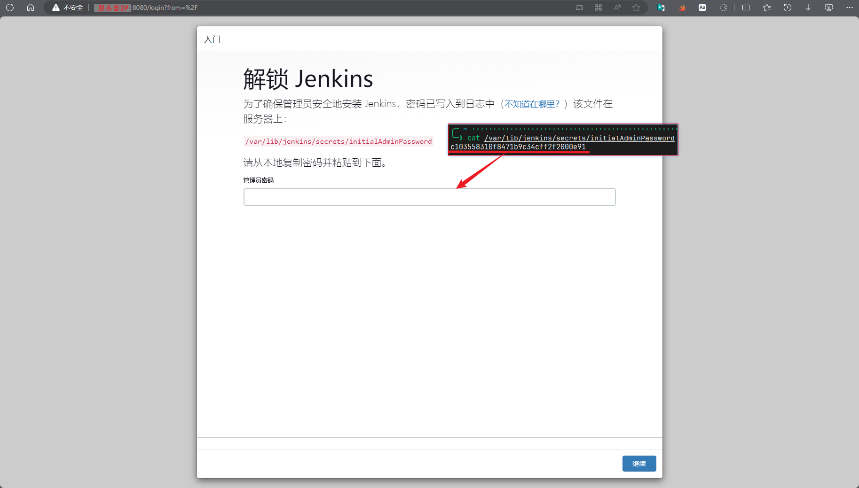859x488 pixels.
Task: Click the /var/lib/jenkins/secrets/initialAdminPassword path text
Action: pyautogui.click(x=339, y=141)
